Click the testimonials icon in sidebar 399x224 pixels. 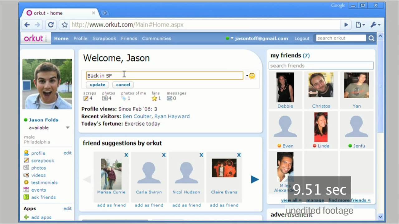[x=26, y=183]
